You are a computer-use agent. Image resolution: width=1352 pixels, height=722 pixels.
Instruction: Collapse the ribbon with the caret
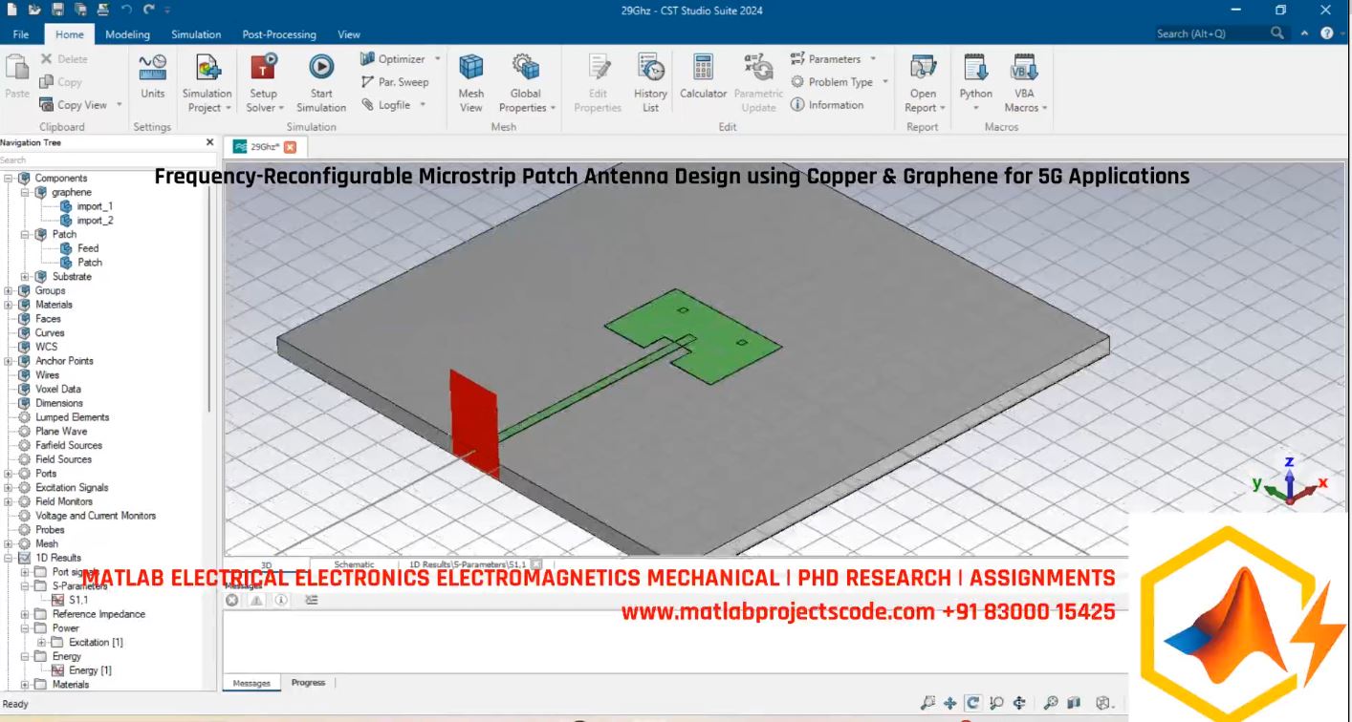[1305, 33]
